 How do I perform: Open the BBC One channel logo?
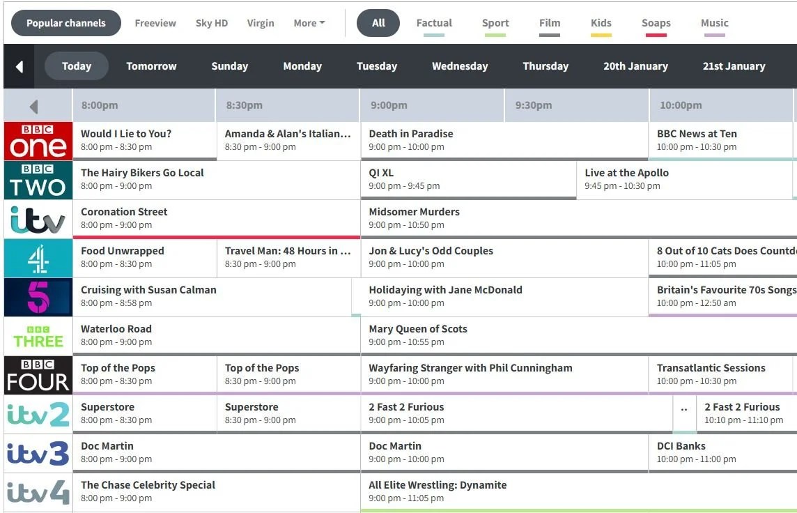pos(38,141)
